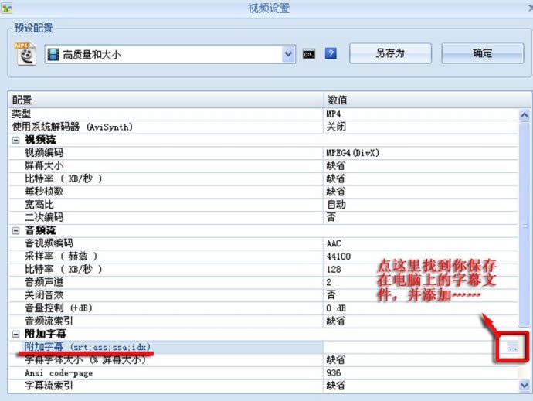Collapse the 音频流 group

click(x=16, y=230)
